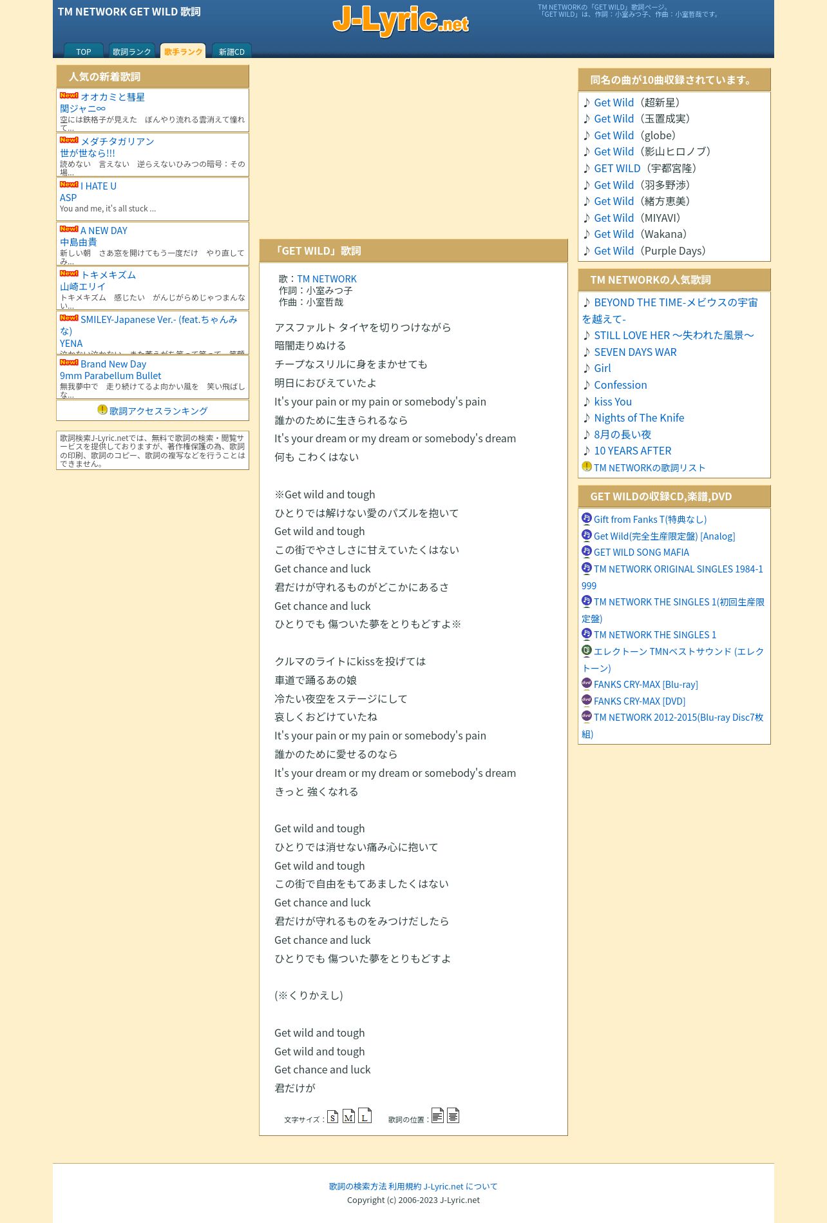The image size is (827, 1223).
Task: Open Get Wild by 超新星
Action: tap(614, 103)
